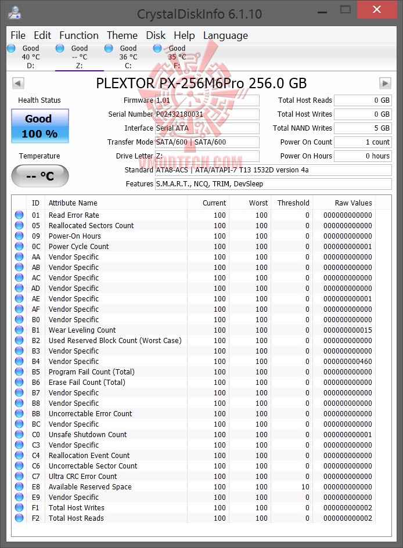
Task: Click status icon for Program Fail Count
Action: coord(19,372)
